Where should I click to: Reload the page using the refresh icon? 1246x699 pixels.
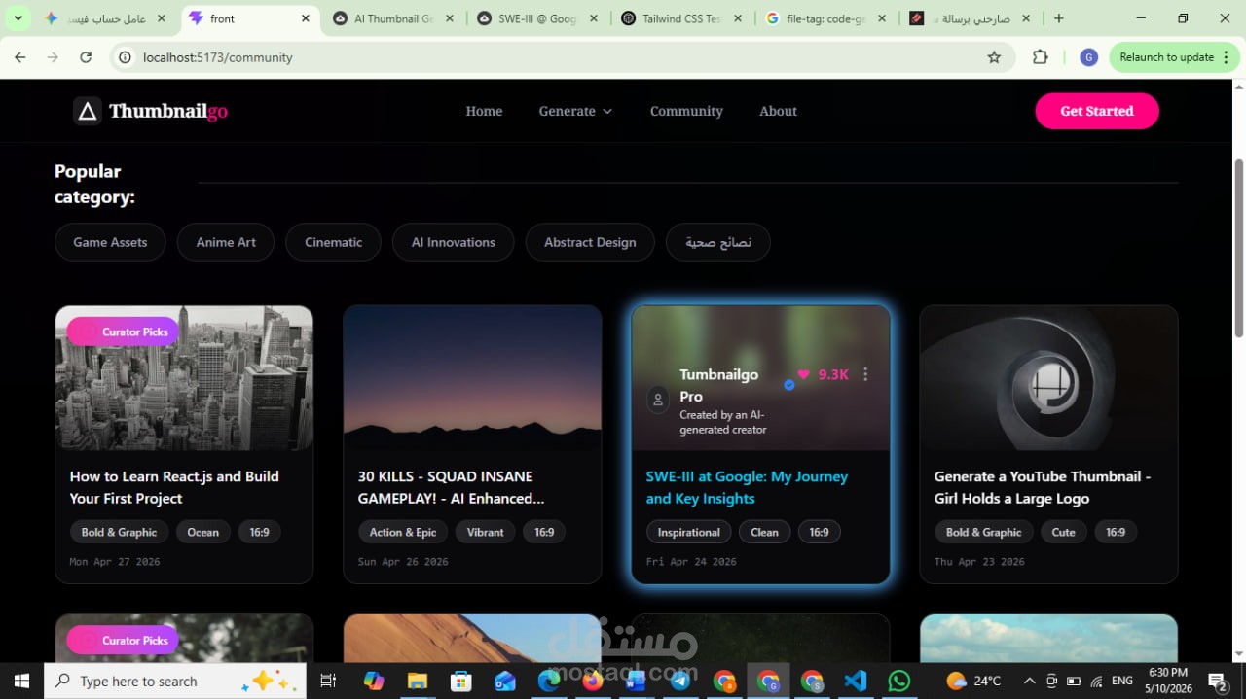pyautogui.click(x=86, y=57)
